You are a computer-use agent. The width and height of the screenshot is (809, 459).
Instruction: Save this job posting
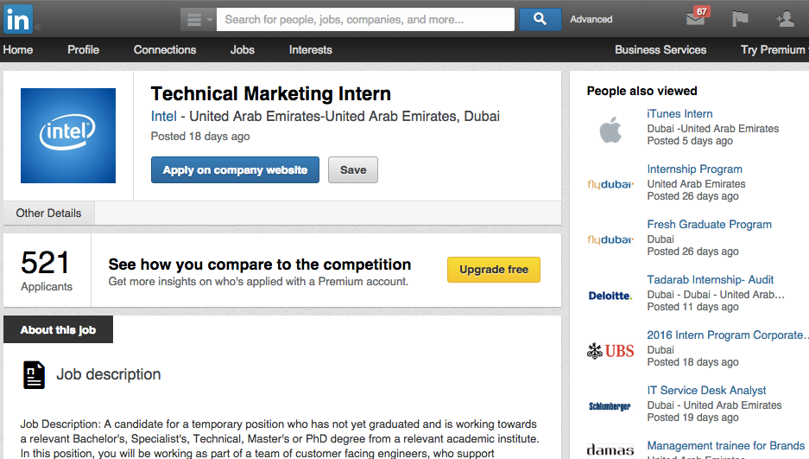pos(353,170)
